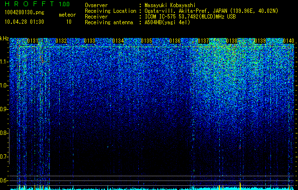Click the Ogata-vill. Akita-Pref. JAPAN location text
The height and width of the screenshot is (190, 298).
211,11
